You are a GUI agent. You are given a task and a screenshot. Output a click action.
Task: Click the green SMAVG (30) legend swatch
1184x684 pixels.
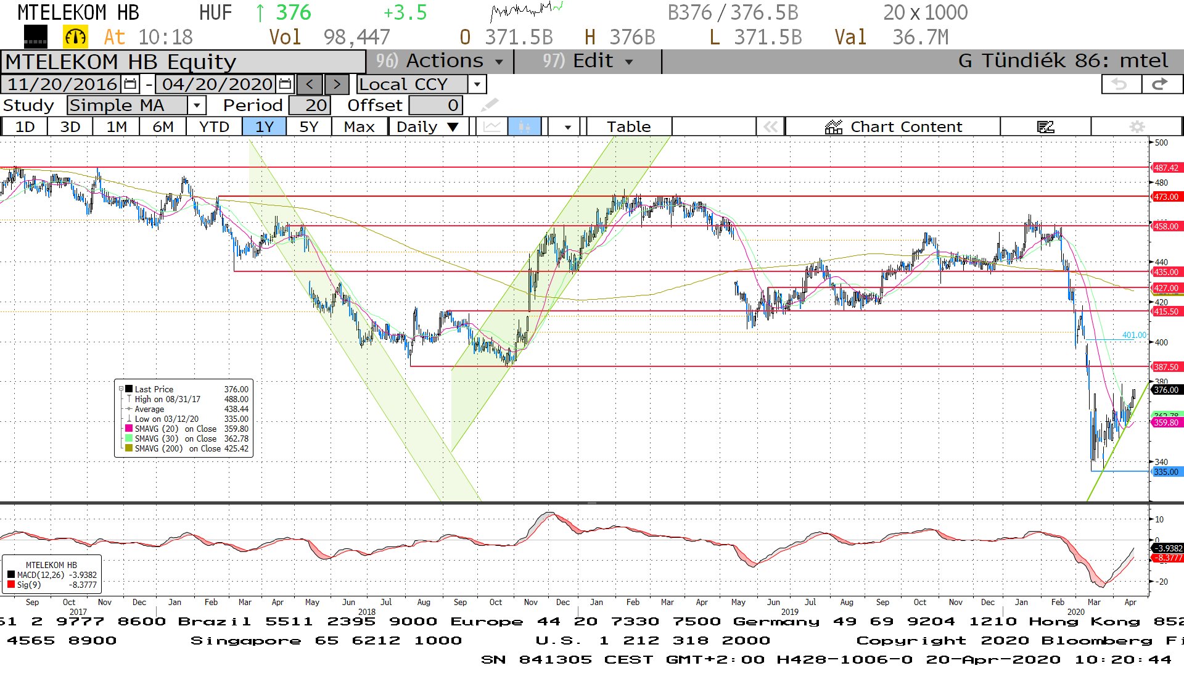tap(129, 439)
